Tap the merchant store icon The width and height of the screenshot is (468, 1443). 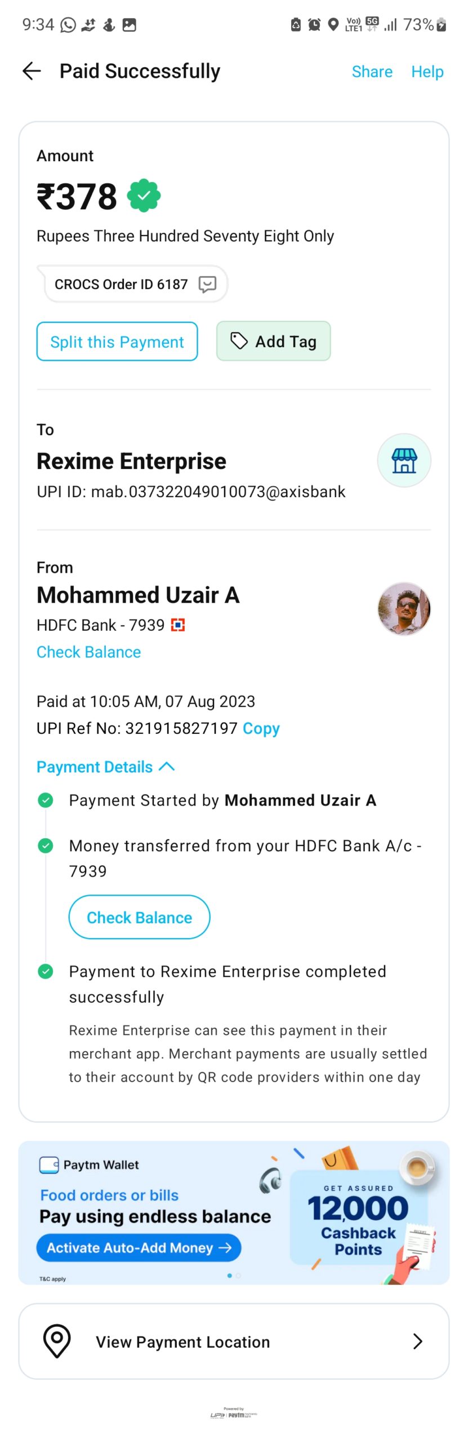point(404,461)
